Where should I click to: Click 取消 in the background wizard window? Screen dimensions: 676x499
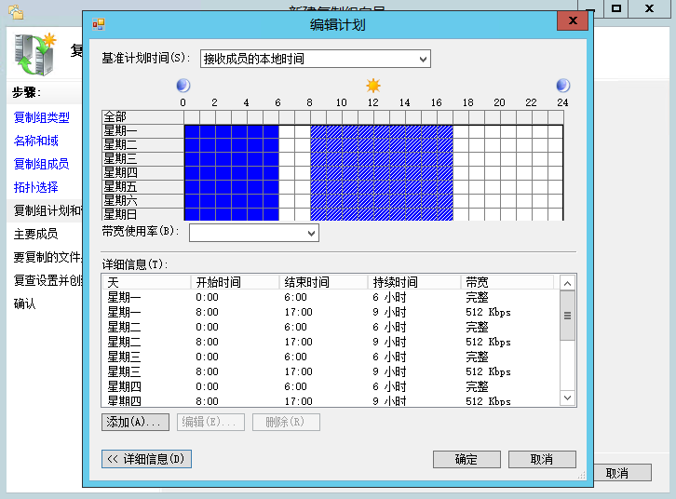[x=622, y=473]
